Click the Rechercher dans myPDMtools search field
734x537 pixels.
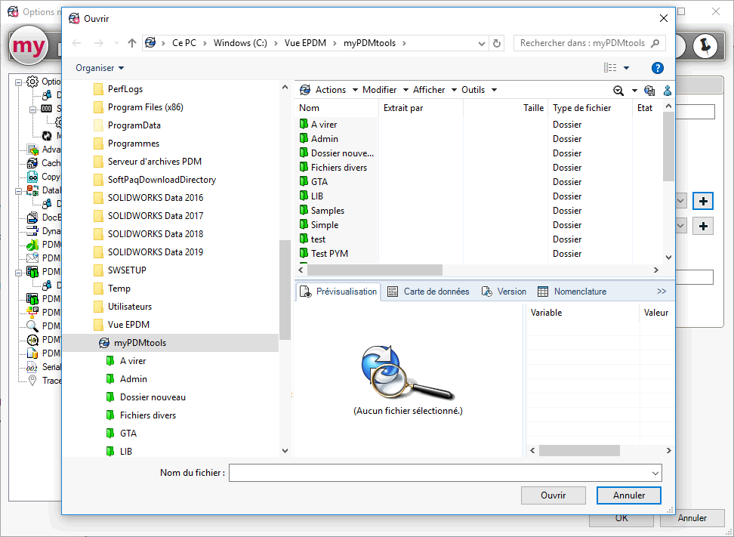click(581, 43)
